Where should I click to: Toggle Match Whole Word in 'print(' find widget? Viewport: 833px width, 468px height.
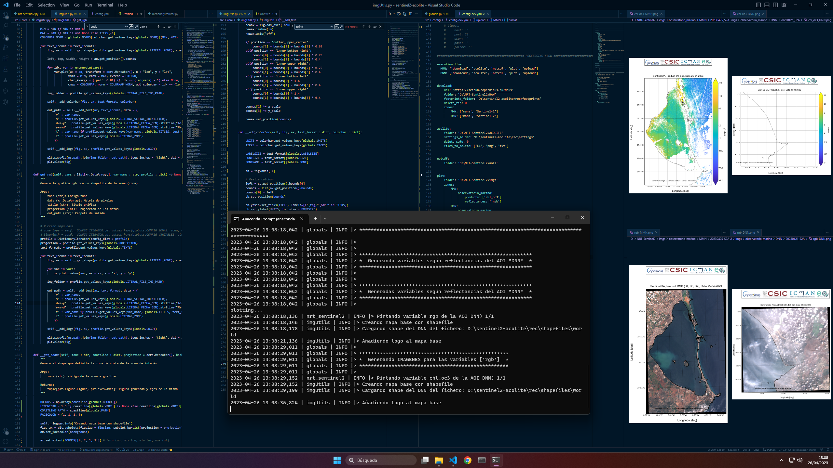point(336,27)
